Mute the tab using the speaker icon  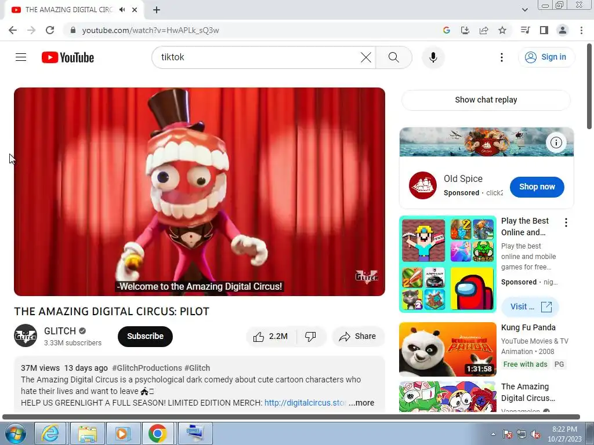(x=122, y=10)
